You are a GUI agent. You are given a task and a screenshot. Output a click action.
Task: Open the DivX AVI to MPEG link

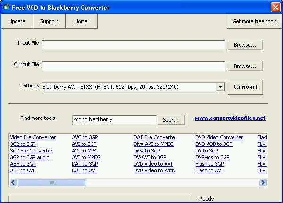click(153, 144)
